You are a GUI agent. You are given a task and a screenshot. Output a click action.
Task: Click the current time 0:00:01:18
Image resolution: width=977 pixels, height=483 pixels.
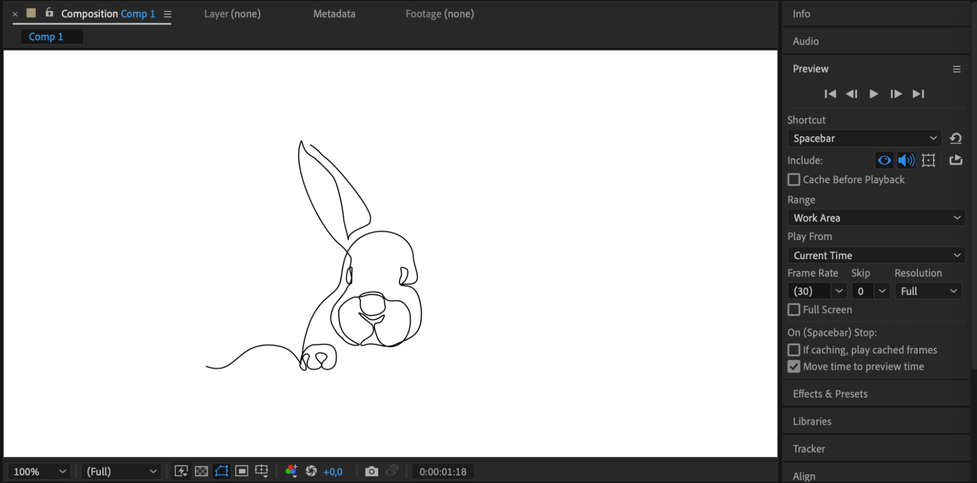[443, 472]
